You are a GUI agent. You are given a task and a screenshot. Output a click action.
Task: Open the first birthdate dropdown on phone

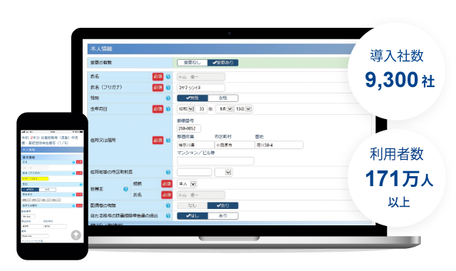(x=26, y=200)
